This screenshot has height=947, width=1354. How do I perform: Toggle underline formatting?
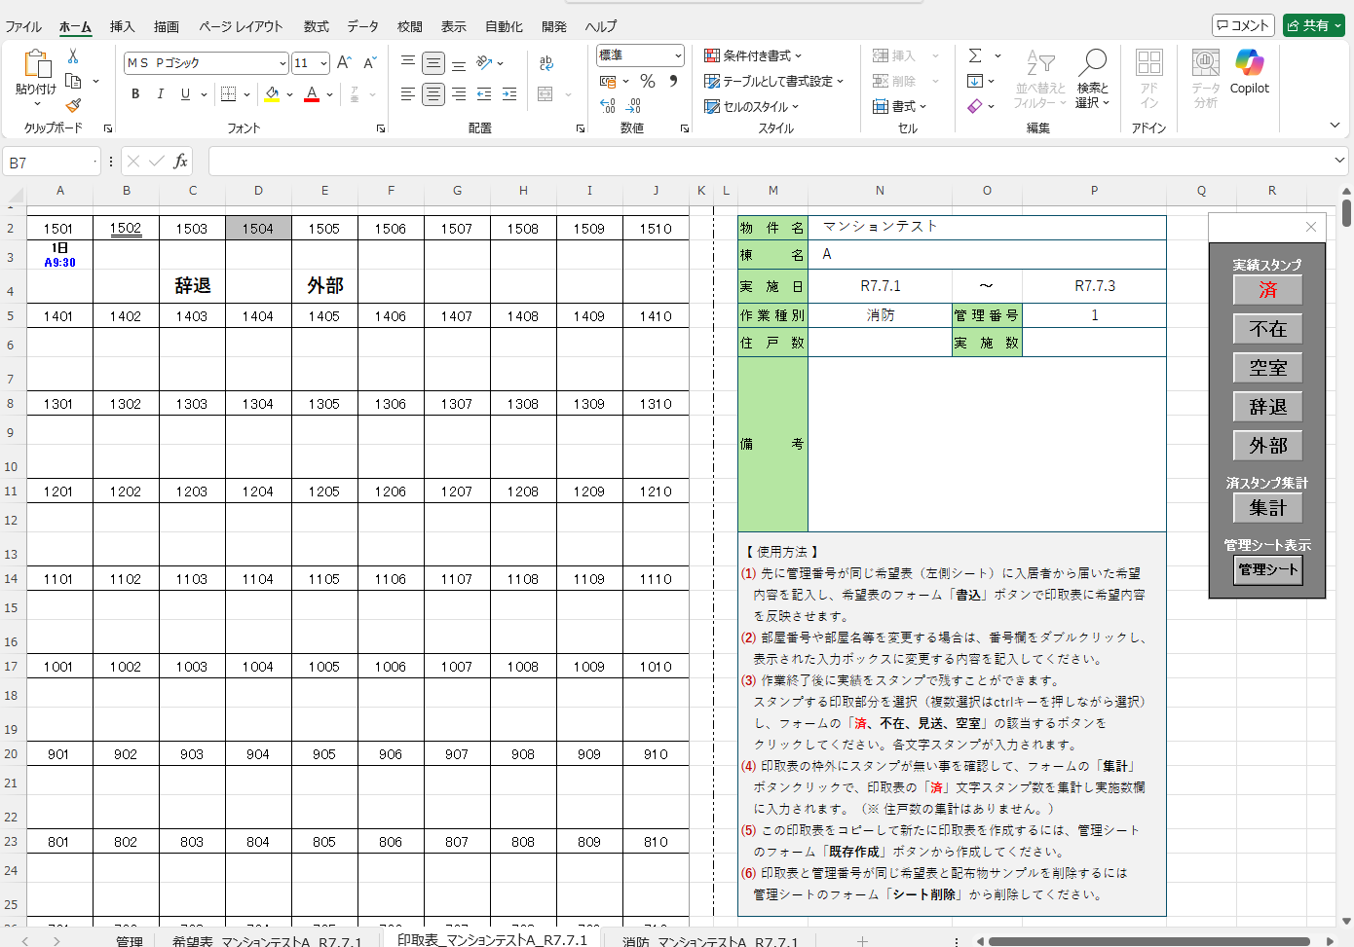click(x=184, y=94)
